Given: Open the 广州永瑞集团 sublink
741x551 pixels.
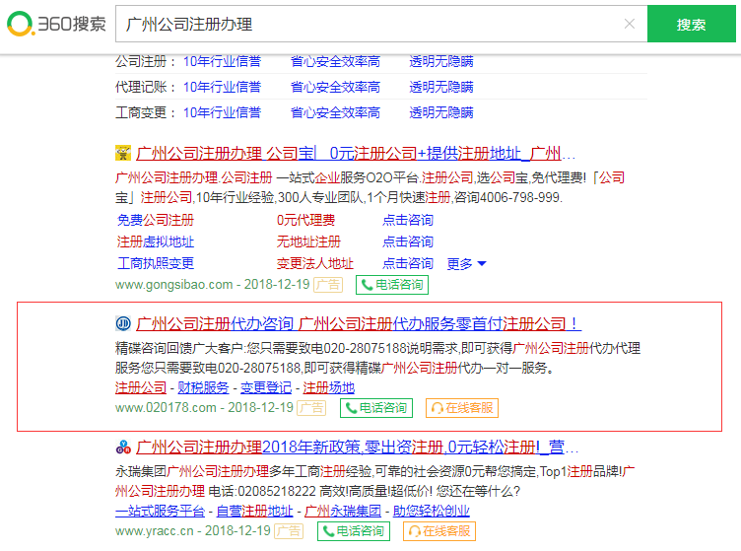Looking at the screenshot, I should [343, 511].
